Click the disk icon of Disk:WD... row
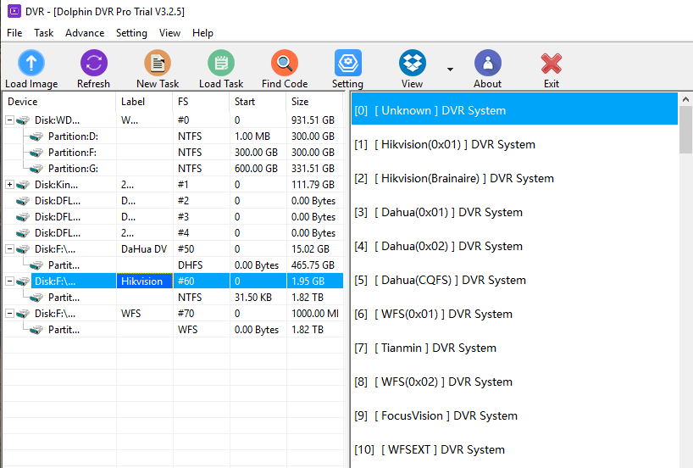Viewport: 693px width, 468px height. [23, 120]
